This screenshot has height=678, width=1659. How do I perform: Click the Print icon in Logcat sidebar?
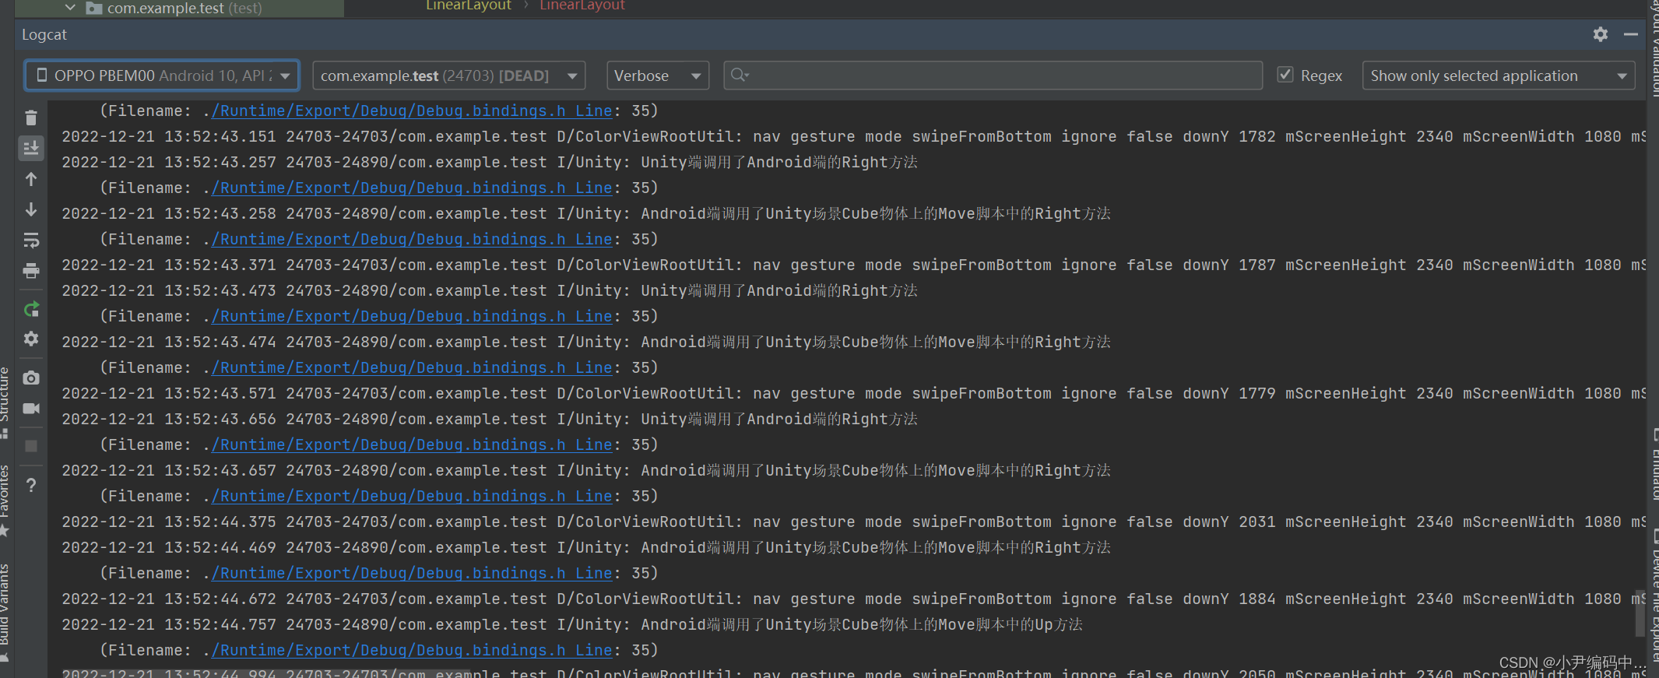point(31,271)
